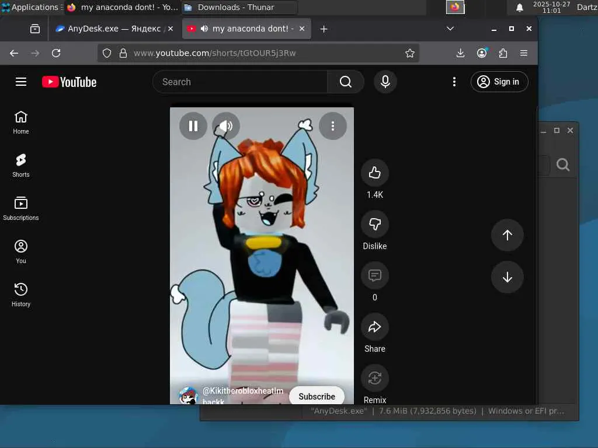The image size is (598, 448).
Task: Close the AnyDesk.exe tab
Action: 171,29
